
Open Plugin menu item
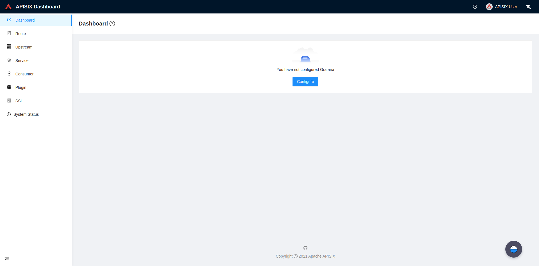tap(36, 87)
